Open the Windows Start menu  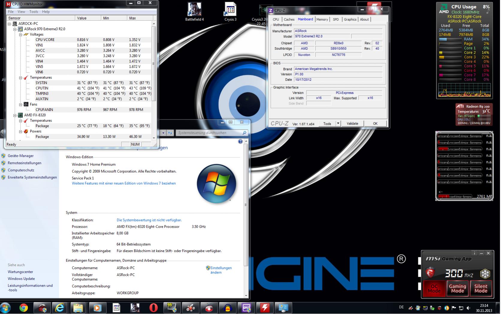pos(6,308)
